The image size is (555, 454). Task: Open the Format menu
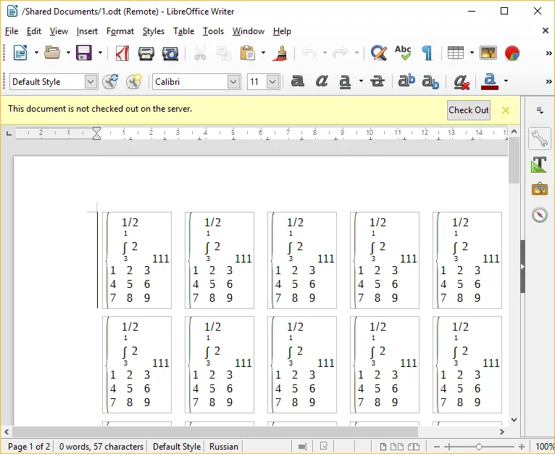[x=120, y=31]
